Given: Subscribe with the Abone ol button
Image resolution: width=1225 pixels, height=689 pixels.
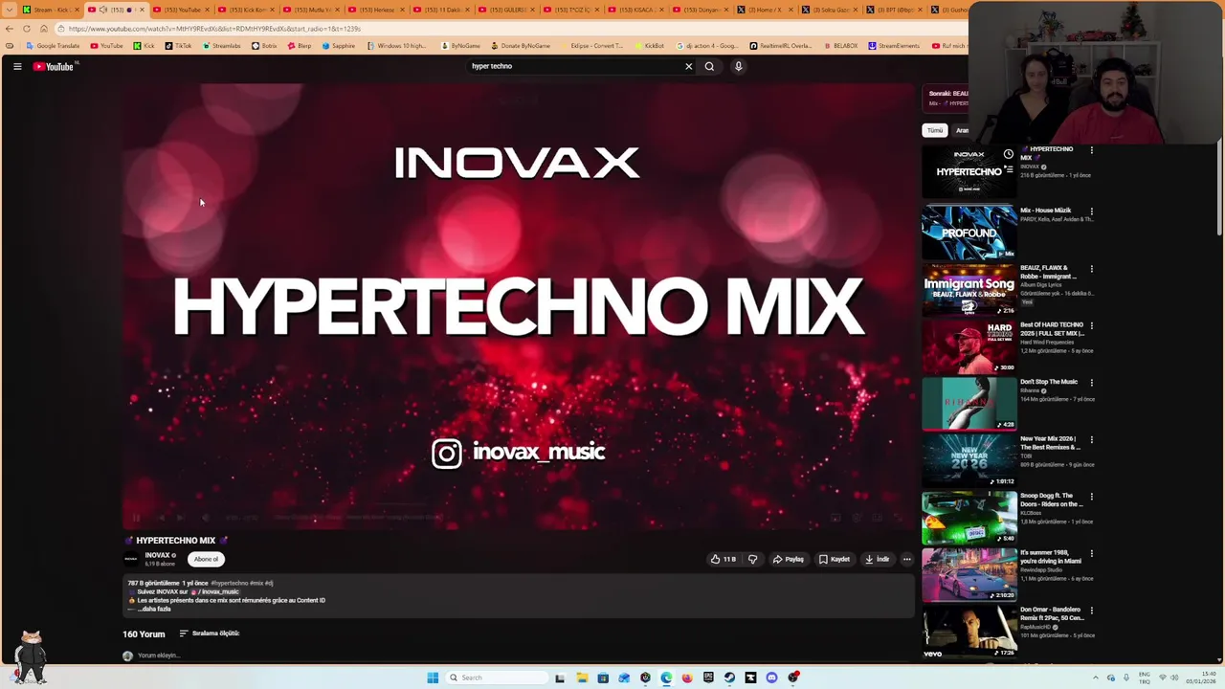Looking at the screenshot, I should pos(206,559).
